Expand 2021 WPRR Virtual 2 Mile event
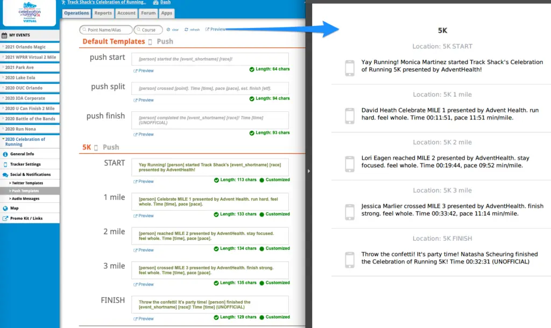Screen dimensions: 551x328 pyautogui.click(x=30, y=57)
